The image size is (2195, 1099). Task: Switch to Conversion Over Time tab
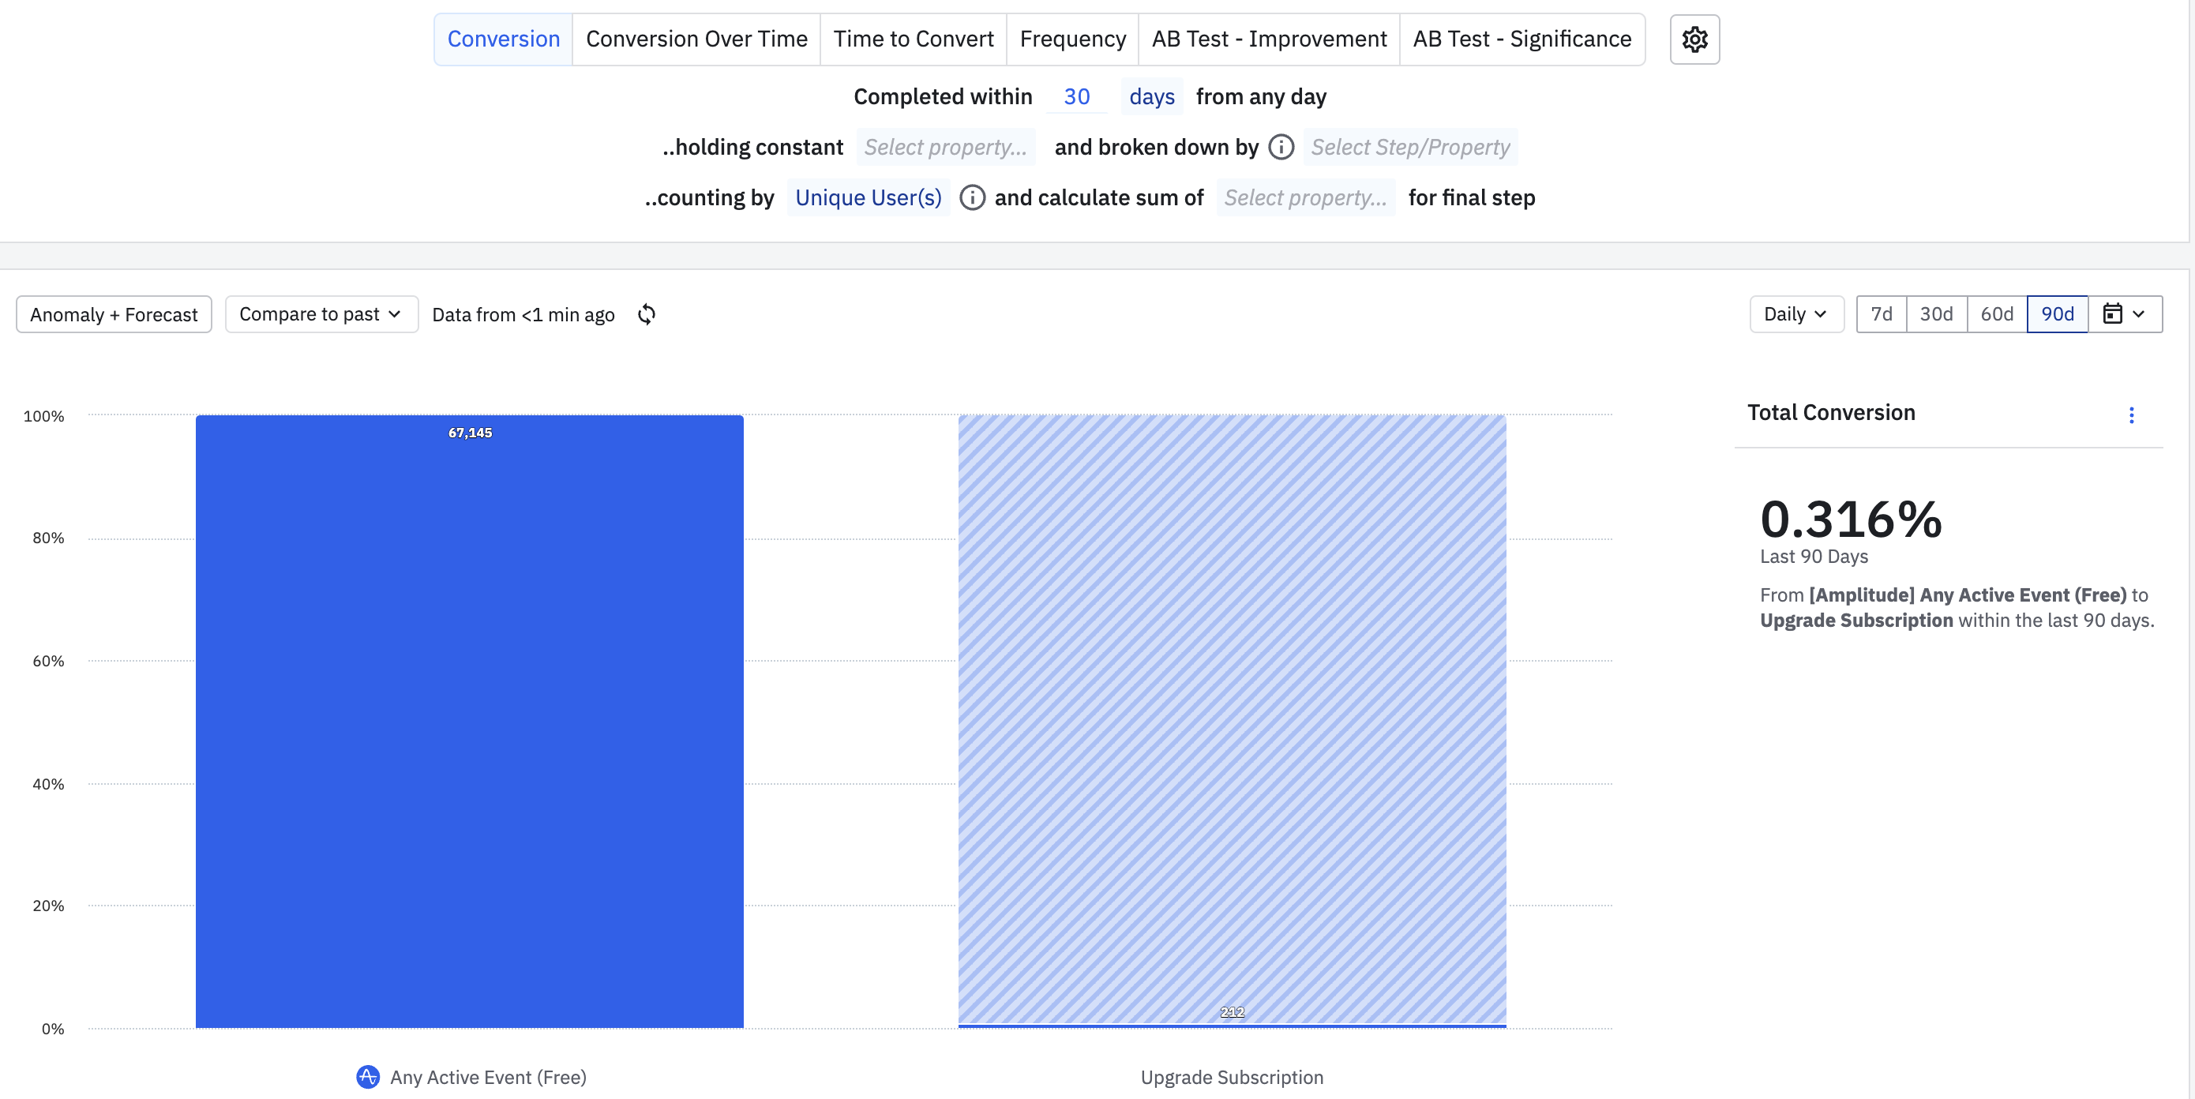click(696, 39)
